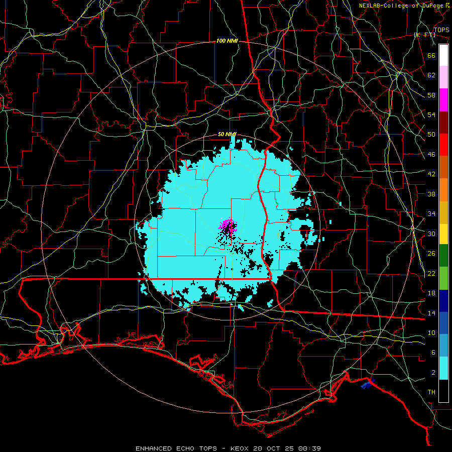The width and height of the screenshot is (452, 452).
Task: Click legend value "62"
Action: (431, 75)
